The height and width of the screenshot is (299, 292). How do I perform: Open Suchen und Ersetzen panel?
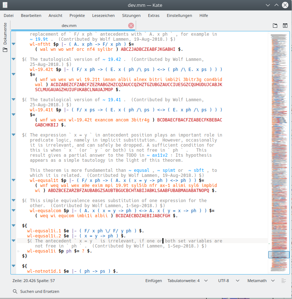click(36, 291)
